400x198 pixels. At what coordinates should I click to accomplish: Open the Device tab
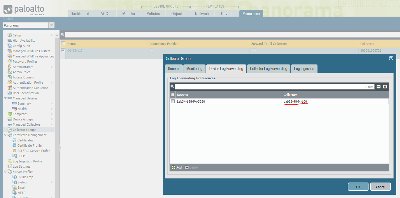tap(227, 13)
